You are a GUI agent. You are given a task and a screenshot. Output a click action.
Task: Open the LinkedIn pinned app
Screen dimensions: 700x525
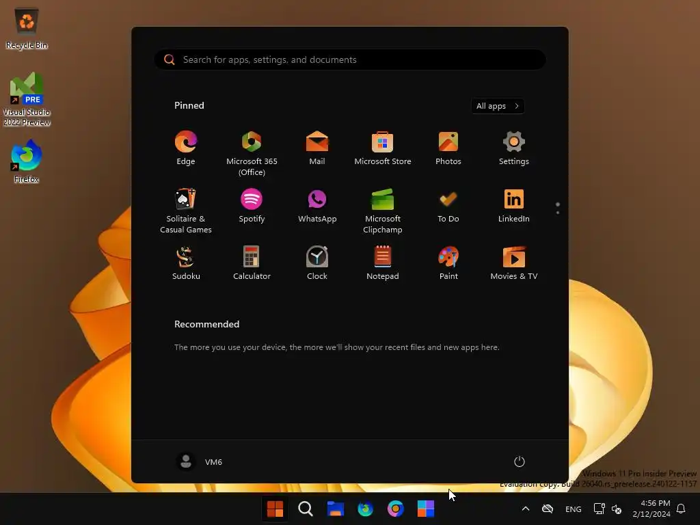(x=514, y=206)
